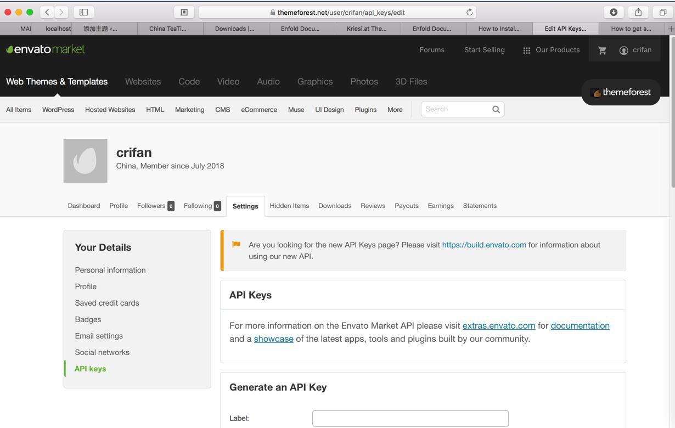Open eCommerce subnav item
The width and height of the screenshot is (675, 428).
tap(259, 110)
